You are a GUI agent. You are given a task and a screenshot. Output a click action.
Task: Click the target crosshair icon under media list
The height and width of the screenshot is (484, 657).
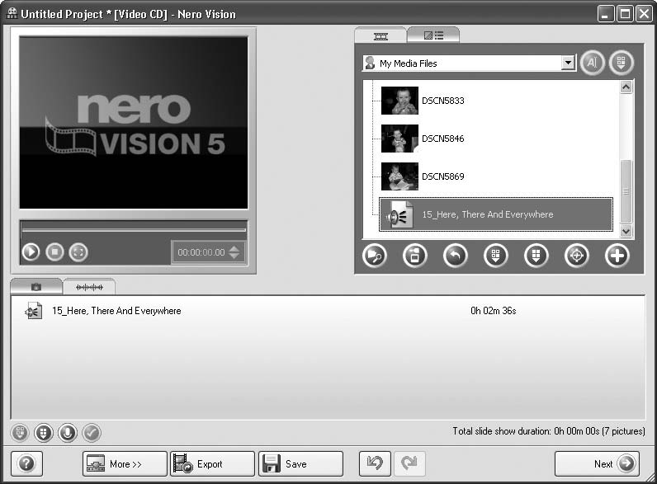(x=576, y=256)
